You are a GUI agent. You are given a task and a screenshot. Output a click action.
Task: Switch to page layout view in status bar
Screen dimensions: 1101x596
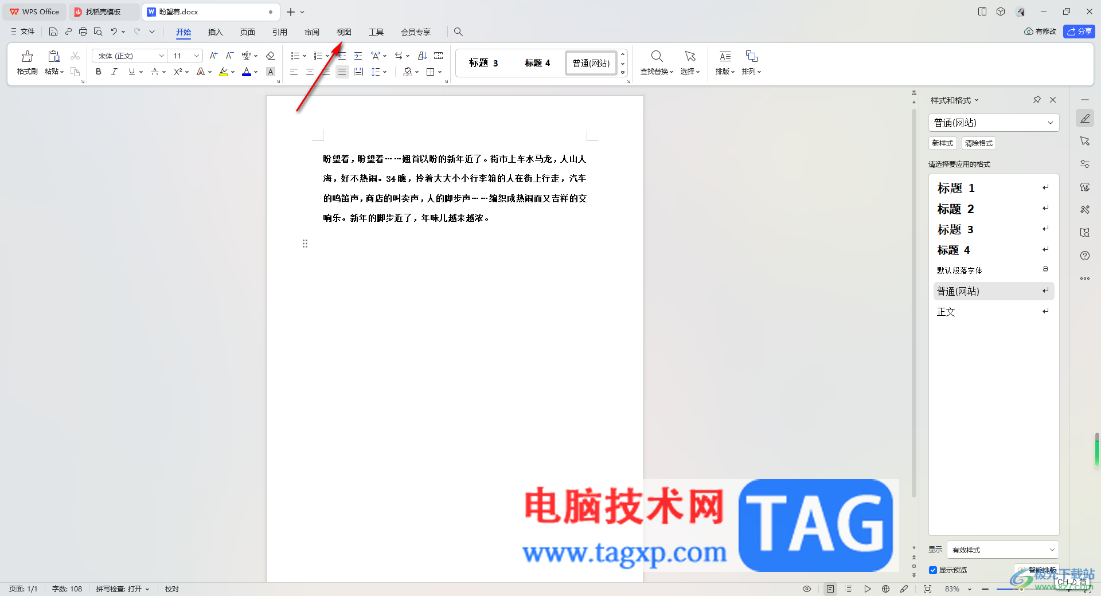(x=830, y=589)
